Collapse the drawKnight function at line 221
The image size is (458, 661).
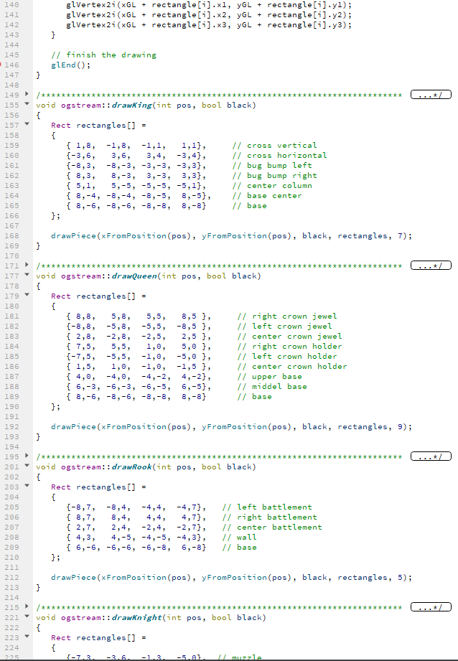27,617
